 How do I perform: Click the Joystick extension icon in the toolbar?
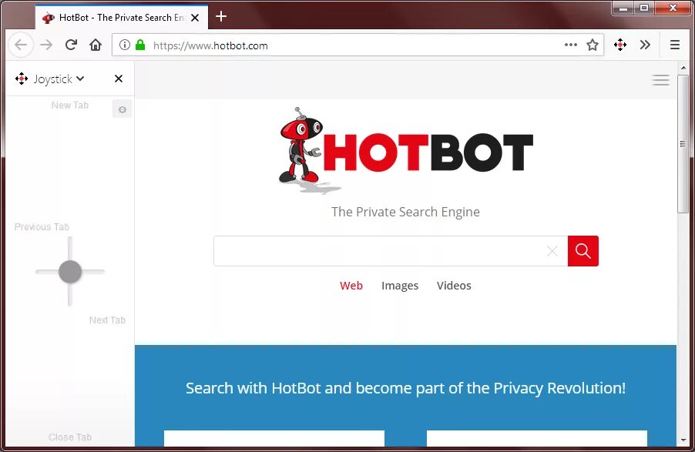click(619, 45)
